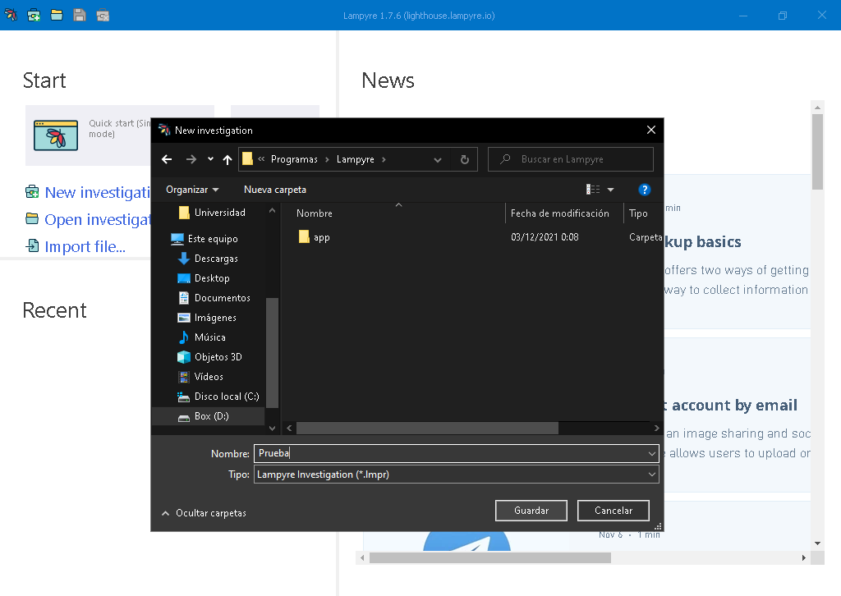This screenshot has height=596, width=841.
Task: Click the blue help question mark icon
Action: (x=644, y=190)
